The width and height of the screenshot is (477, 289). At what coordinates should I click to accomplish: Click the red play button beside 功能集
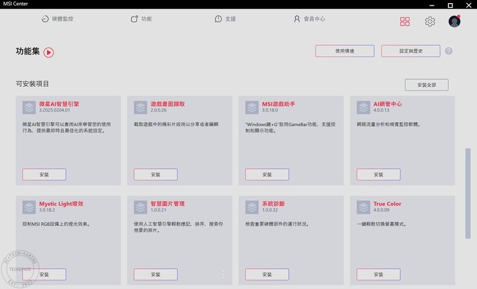click(49, 53)
